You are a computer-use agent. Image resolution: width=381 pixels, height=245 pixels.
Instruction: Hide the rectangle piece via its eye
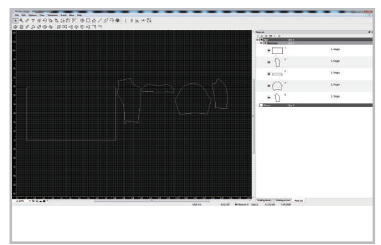tap(269, 51)
